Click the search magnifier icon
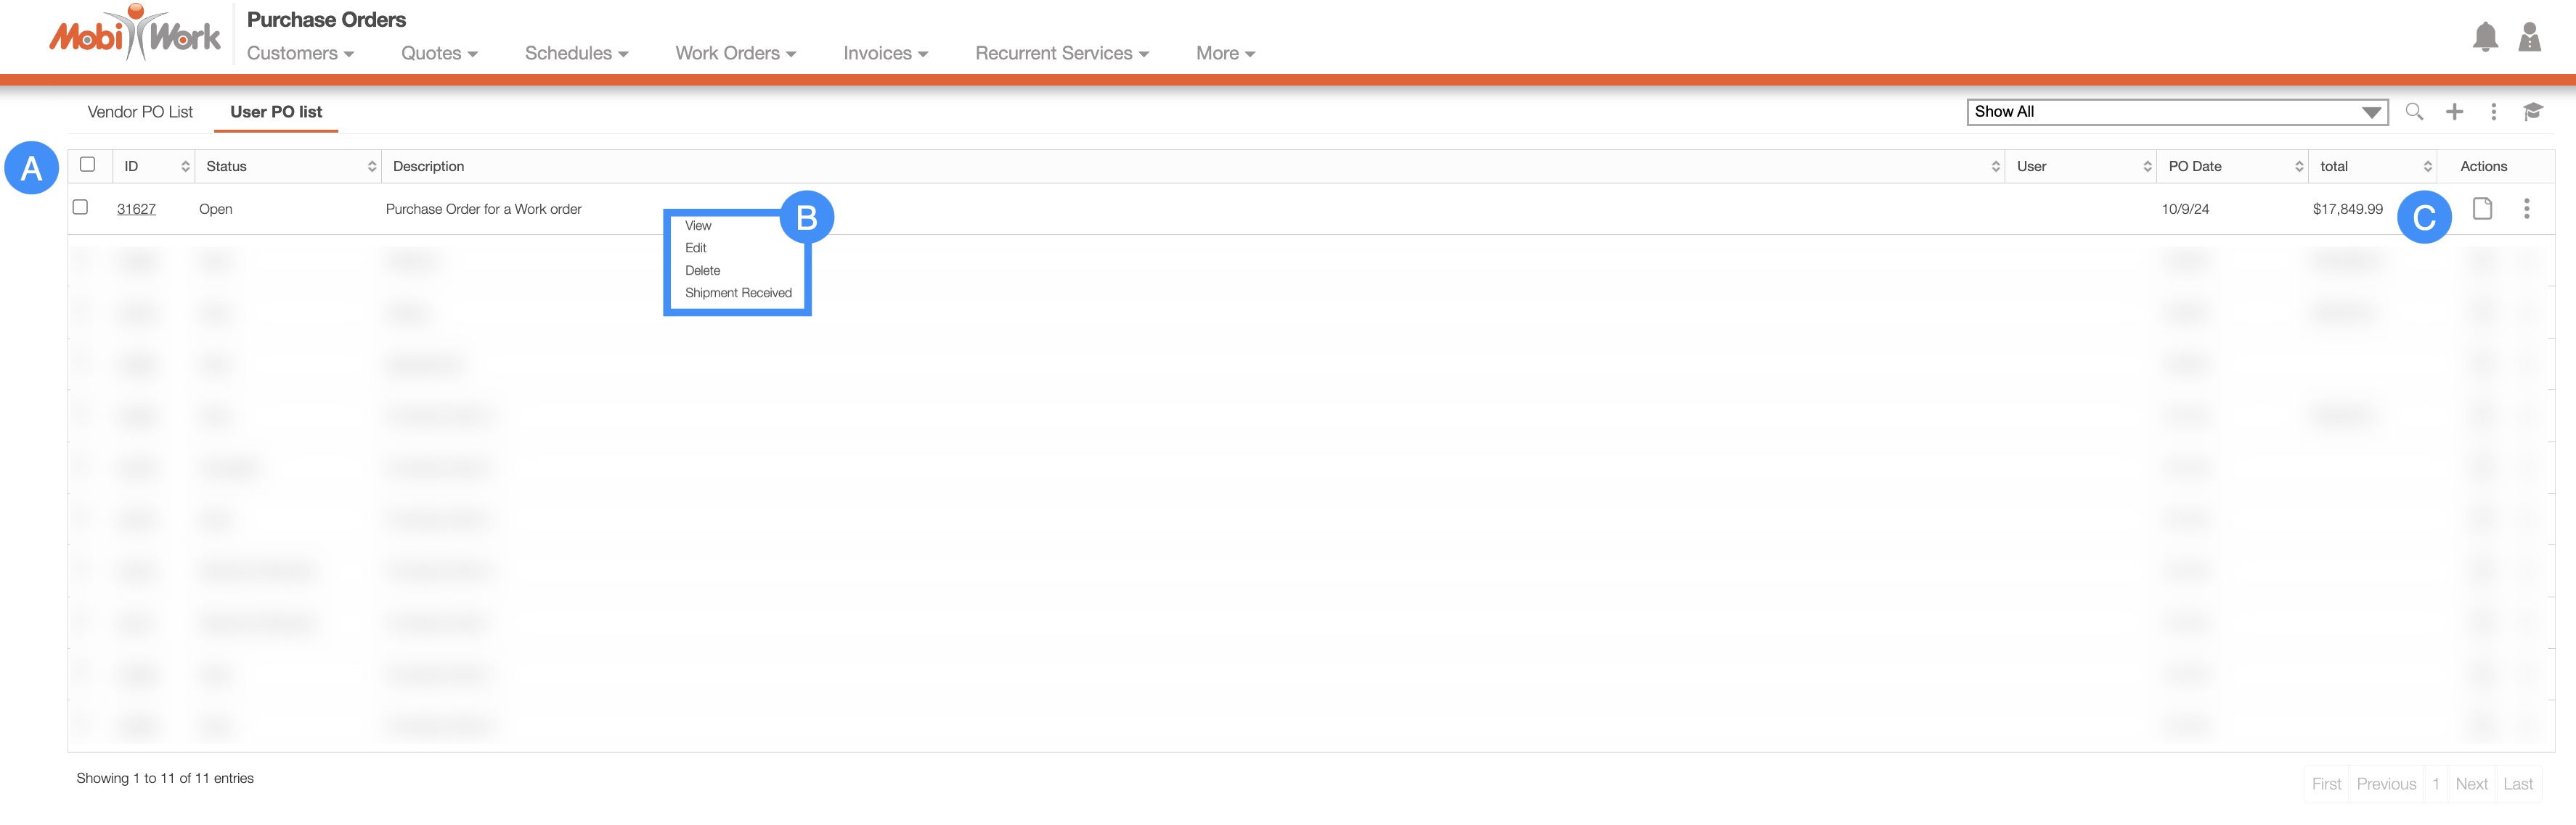Viewport: 2576px width, 825px height. (x=2413, y=112)
